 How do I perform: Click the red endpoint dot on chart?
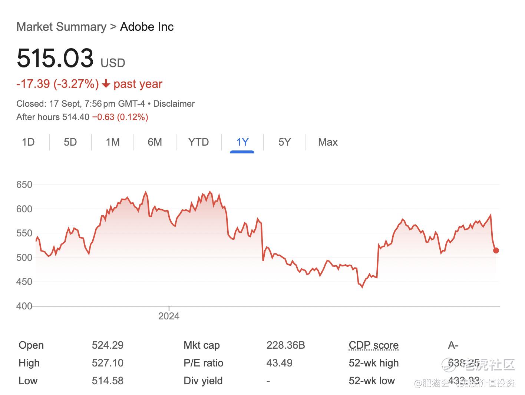pyautogui.click(x=496, y=250)
